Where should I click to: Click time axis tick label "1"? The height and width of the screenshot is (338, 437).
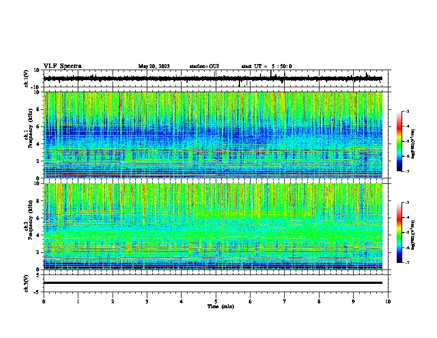click(x=78, y=302)
